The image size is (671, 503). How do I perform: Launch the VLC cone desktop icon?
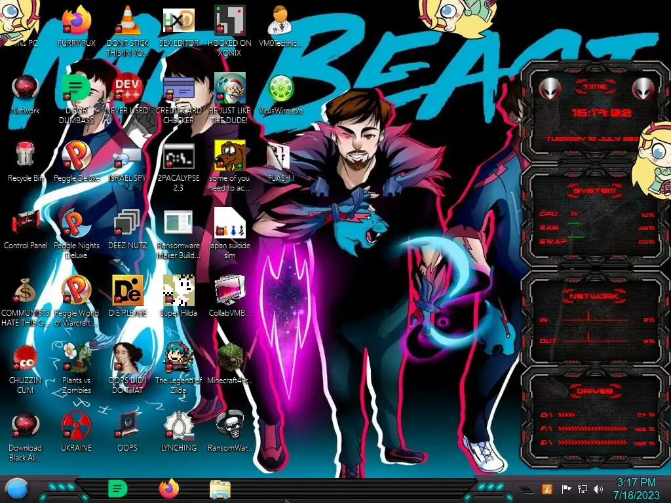pos(128,22)
